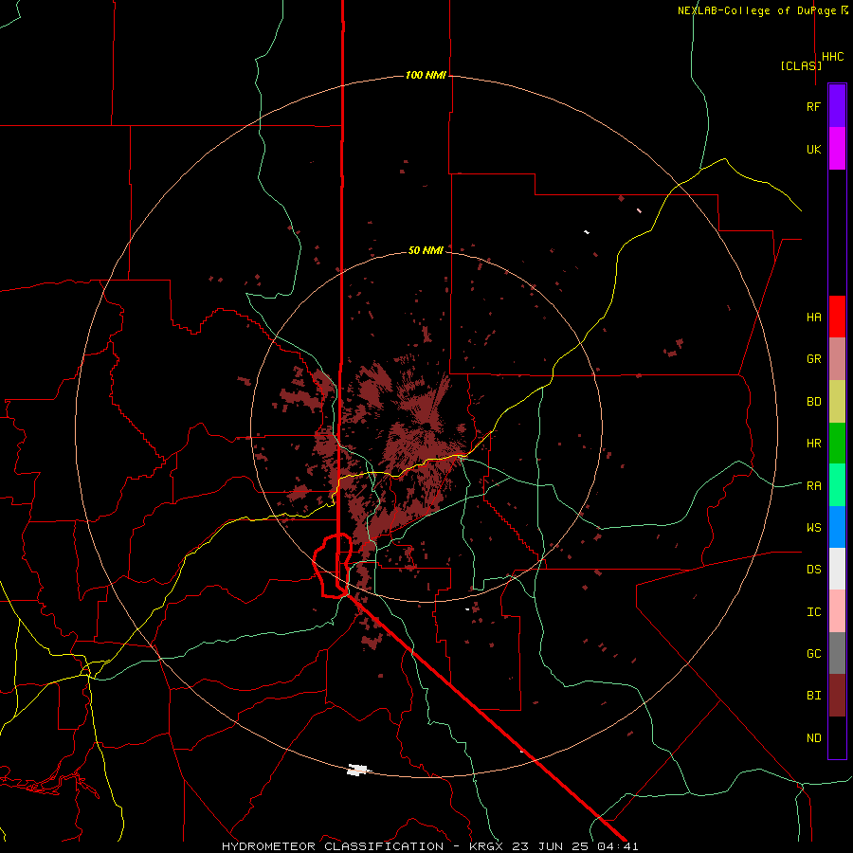Click the HA red legend swatch
Viewport: 853px width, 853px height.
(x=837, y=317)
